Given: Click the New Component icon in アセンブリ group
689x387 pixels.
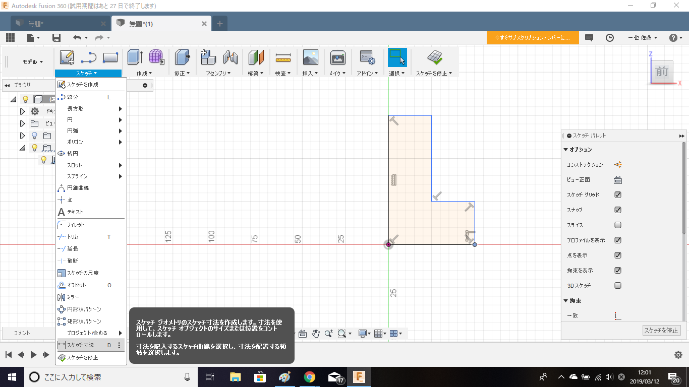Looking at the screenshot, I should [208, 57].
